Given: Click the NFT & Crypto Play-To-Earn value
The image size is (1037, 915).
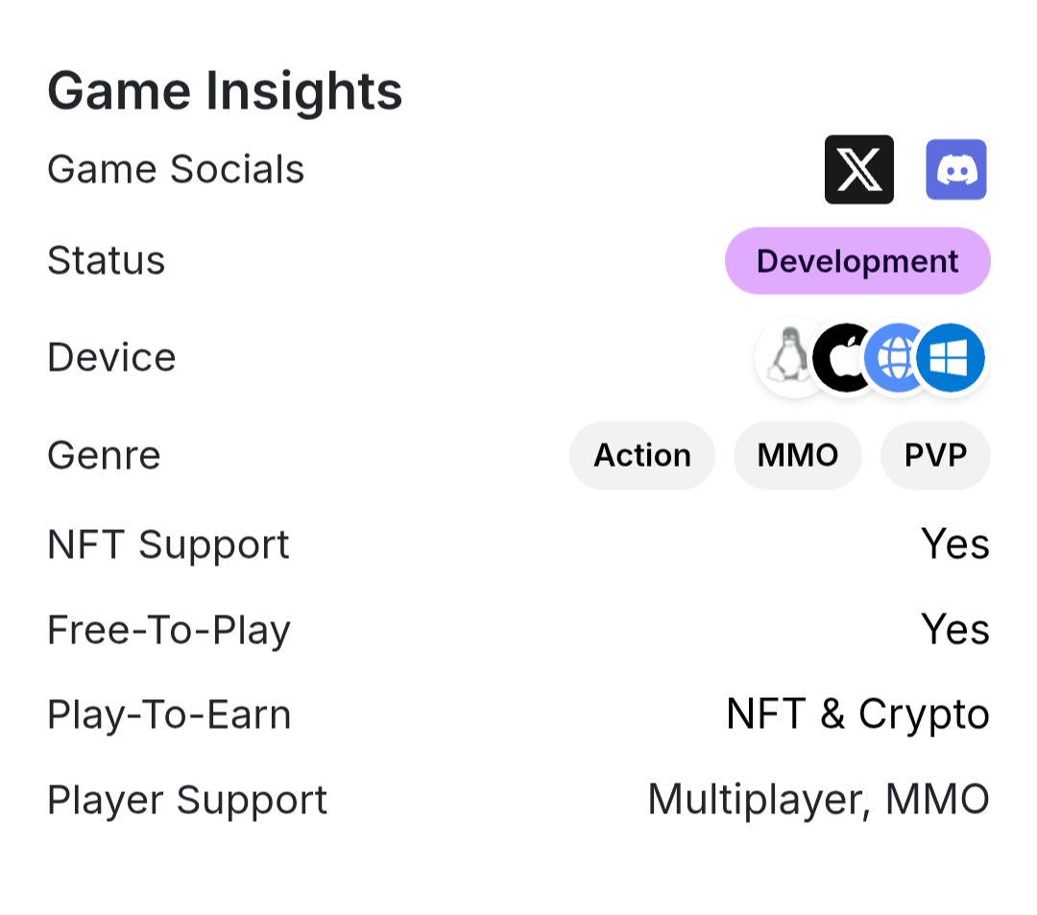Looking at the screenshot, I should tap(857, 714).
